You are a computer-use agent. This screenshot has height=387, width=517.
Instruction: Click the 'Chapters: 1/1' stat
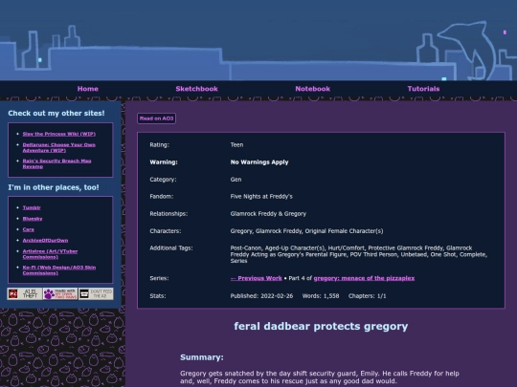click(367, 296)
